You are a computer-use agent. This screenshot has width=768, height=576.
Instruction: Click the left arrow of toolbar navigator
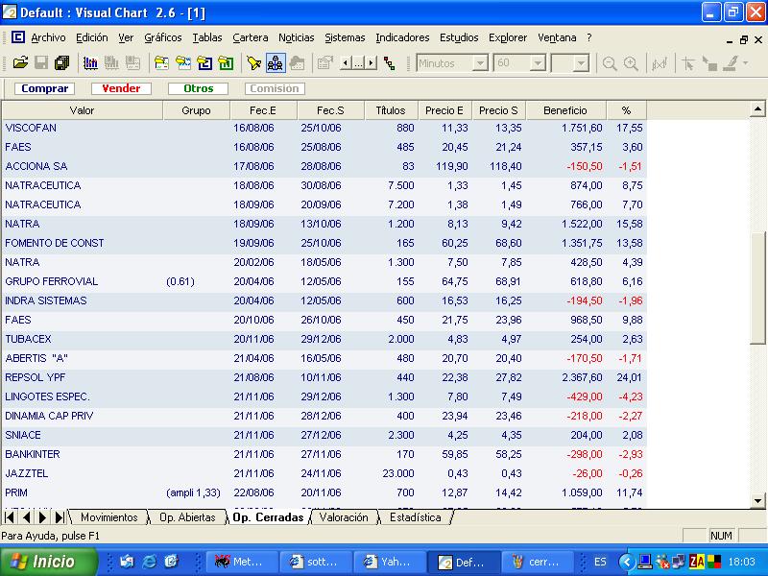click(x=346, y=63)
